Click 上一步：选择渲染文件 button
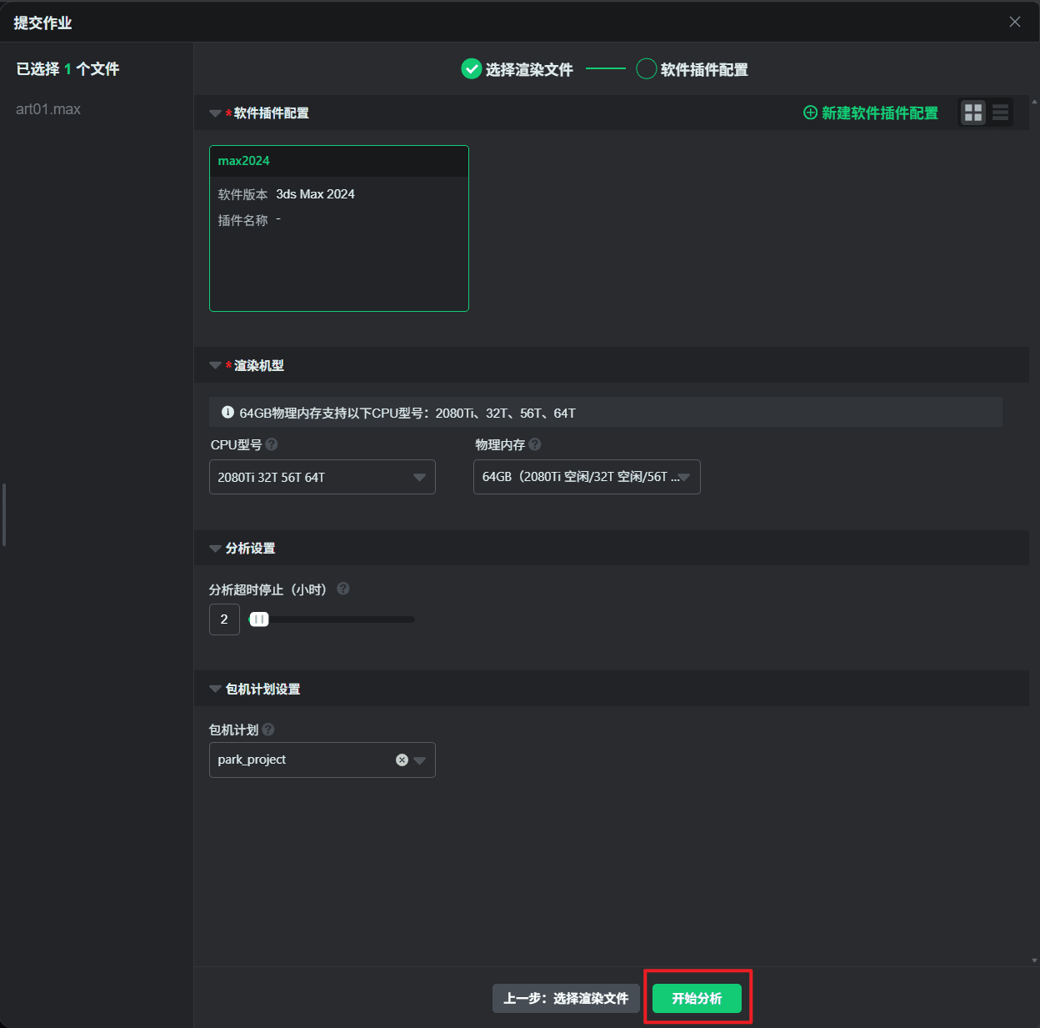This screenshot has width=1040, height=1028. [x=566, y=998]
